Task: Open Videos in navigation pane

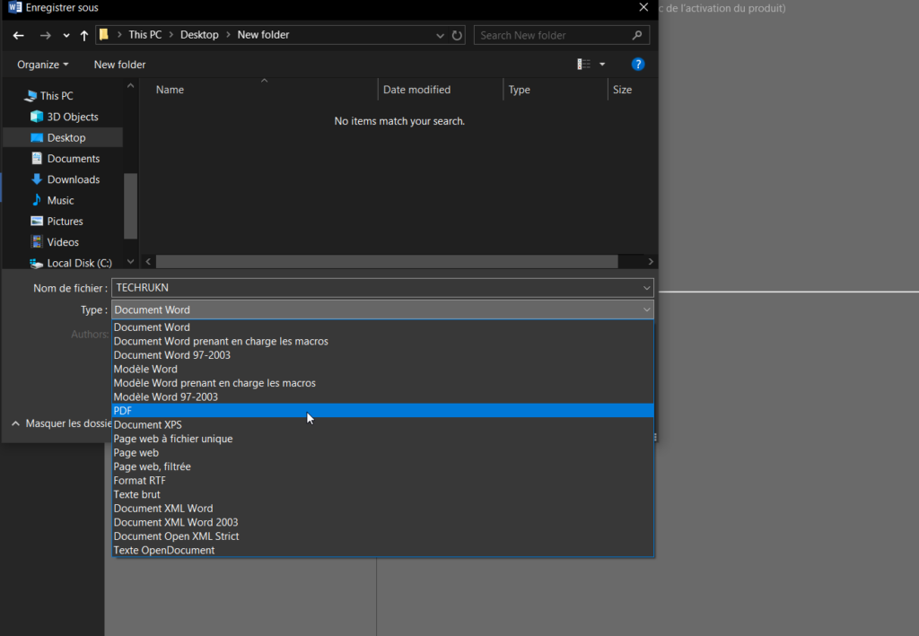Action: tap(63, 242)
